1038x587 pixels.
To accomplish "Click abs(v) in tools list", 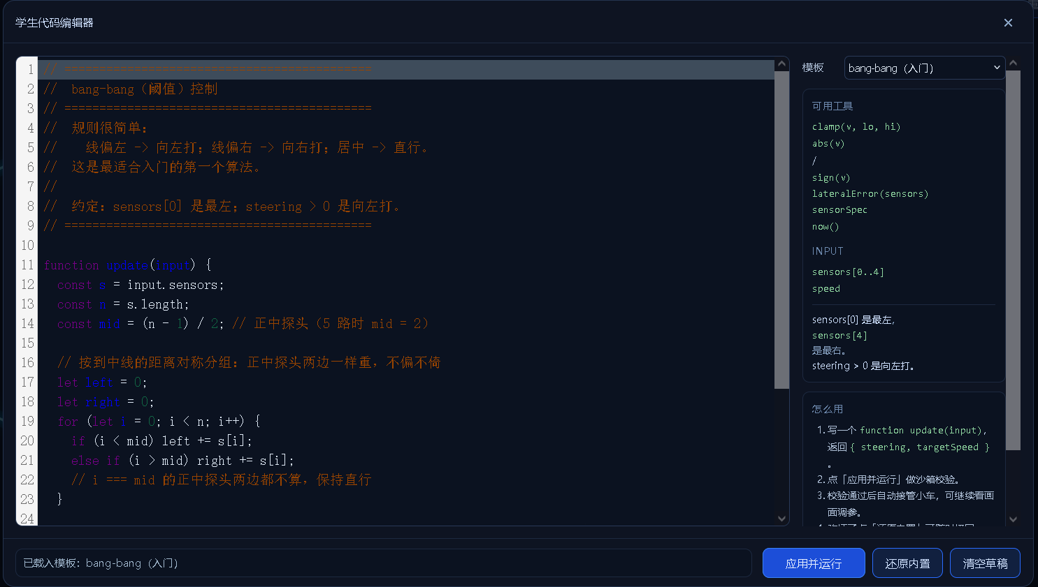I will coord(828,144).
